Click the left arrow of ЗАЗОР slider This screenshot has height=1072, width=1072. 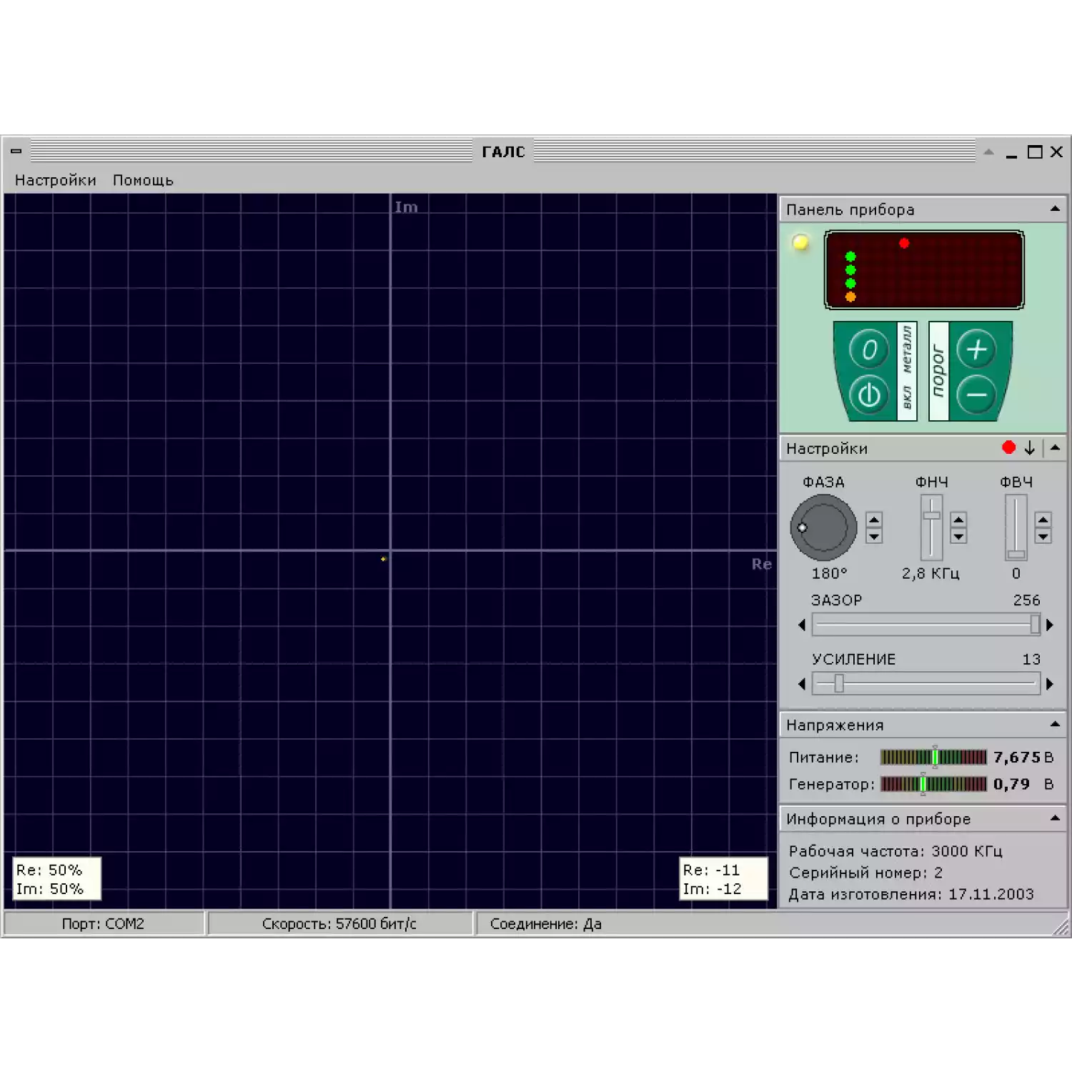tap(802, 625)
